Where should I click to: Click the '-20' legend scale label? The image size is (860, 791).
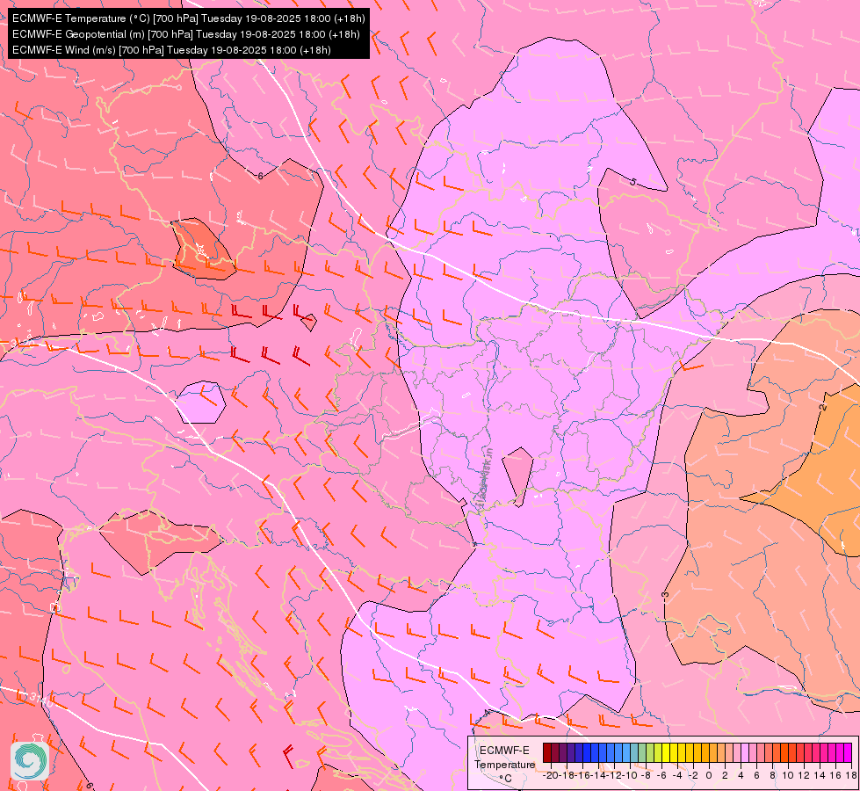click(551, 776)
